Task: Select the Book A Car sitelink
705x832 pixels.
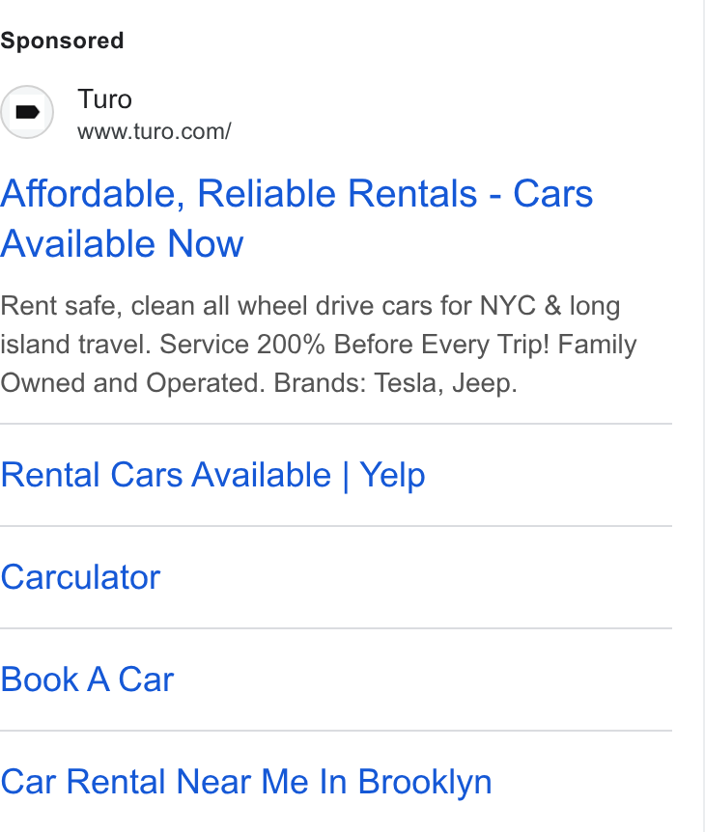Action: (87, 679)
